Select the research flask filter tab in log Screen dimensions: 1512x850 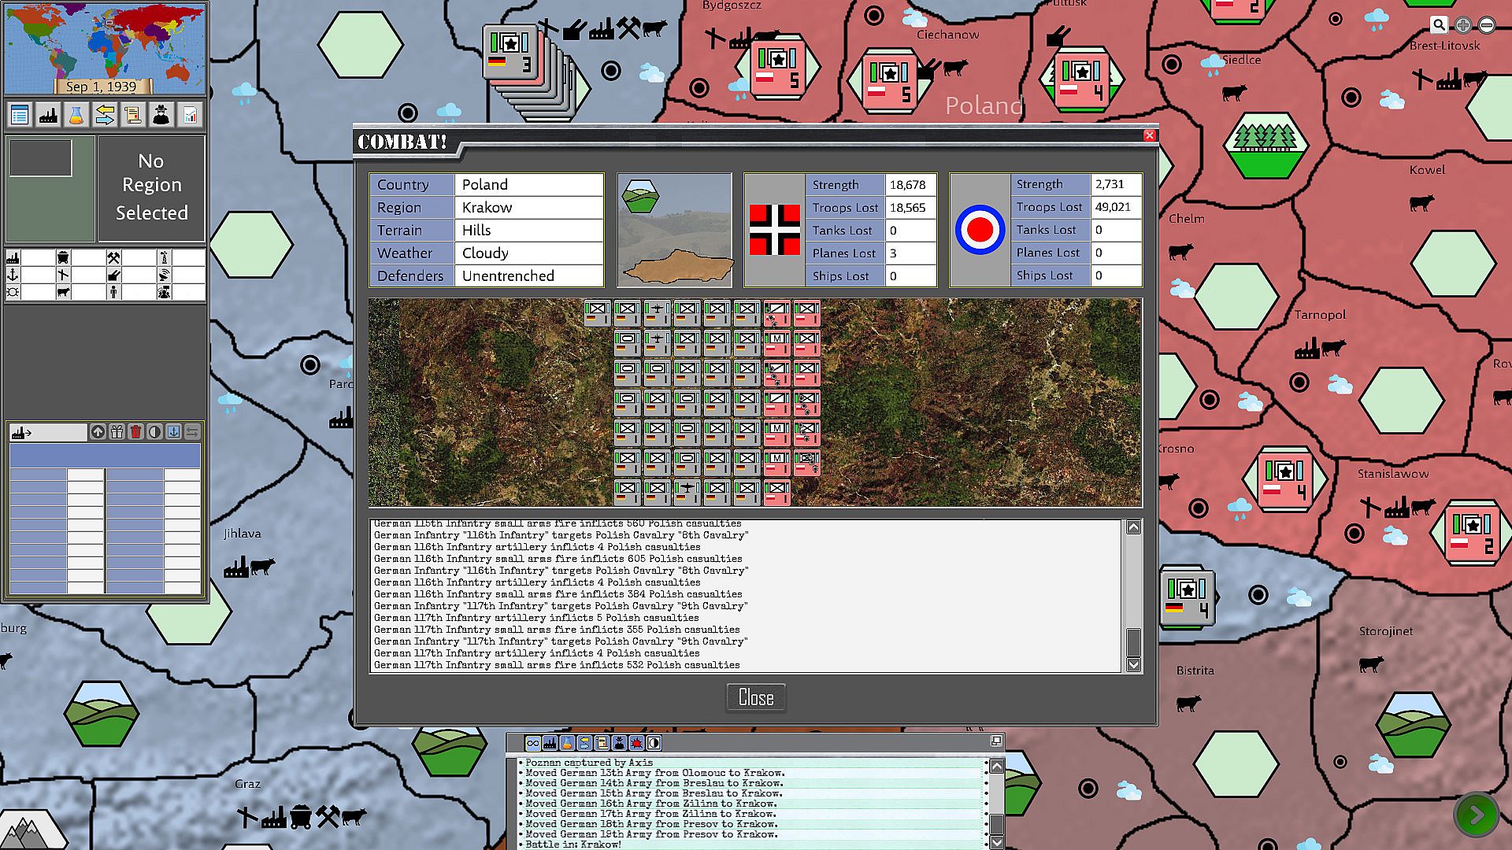click(567, 743)
